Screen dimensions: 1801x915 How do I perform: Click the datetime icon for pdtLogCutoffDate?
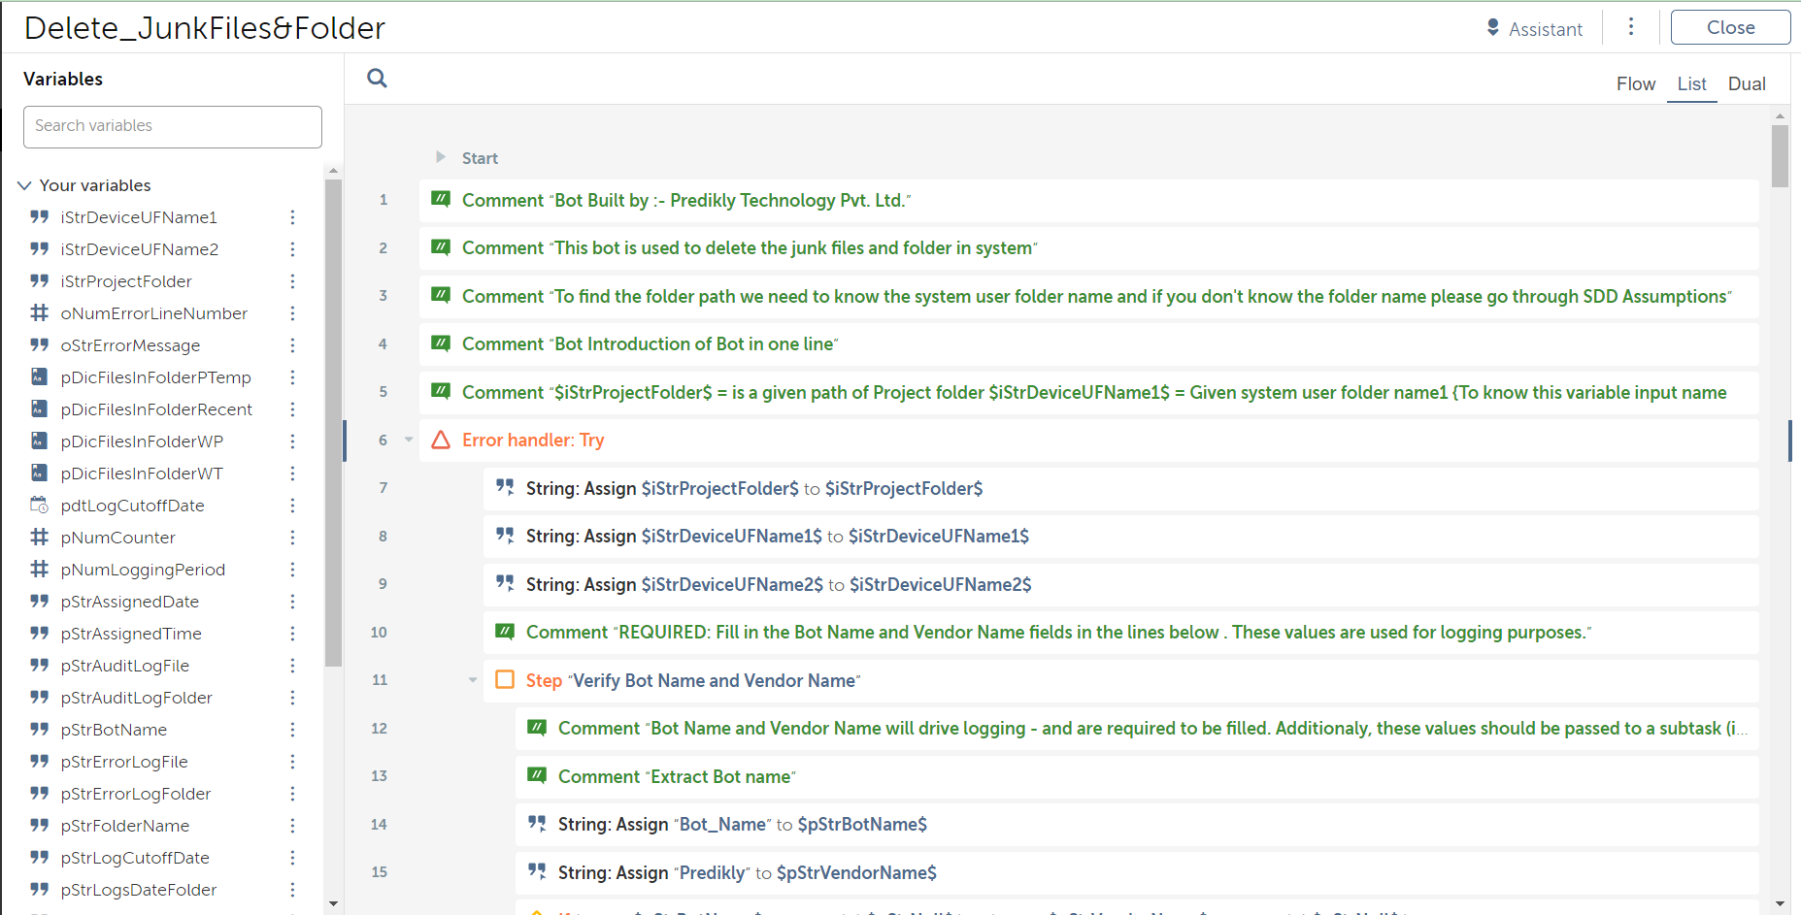pos(39,506)
